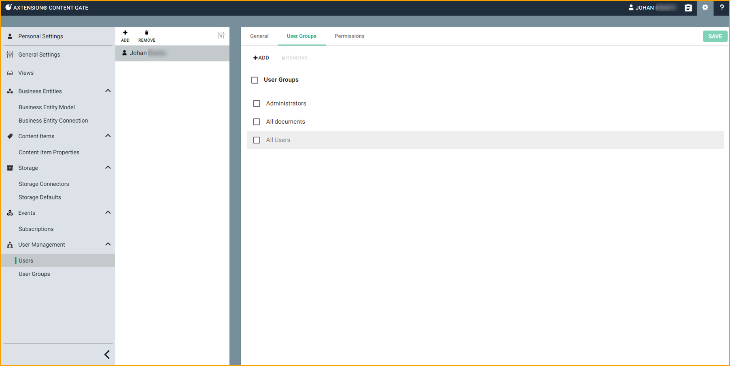Open Personal Settings
The width and height of the screenshot is (730, 366).
coord(40,36)
